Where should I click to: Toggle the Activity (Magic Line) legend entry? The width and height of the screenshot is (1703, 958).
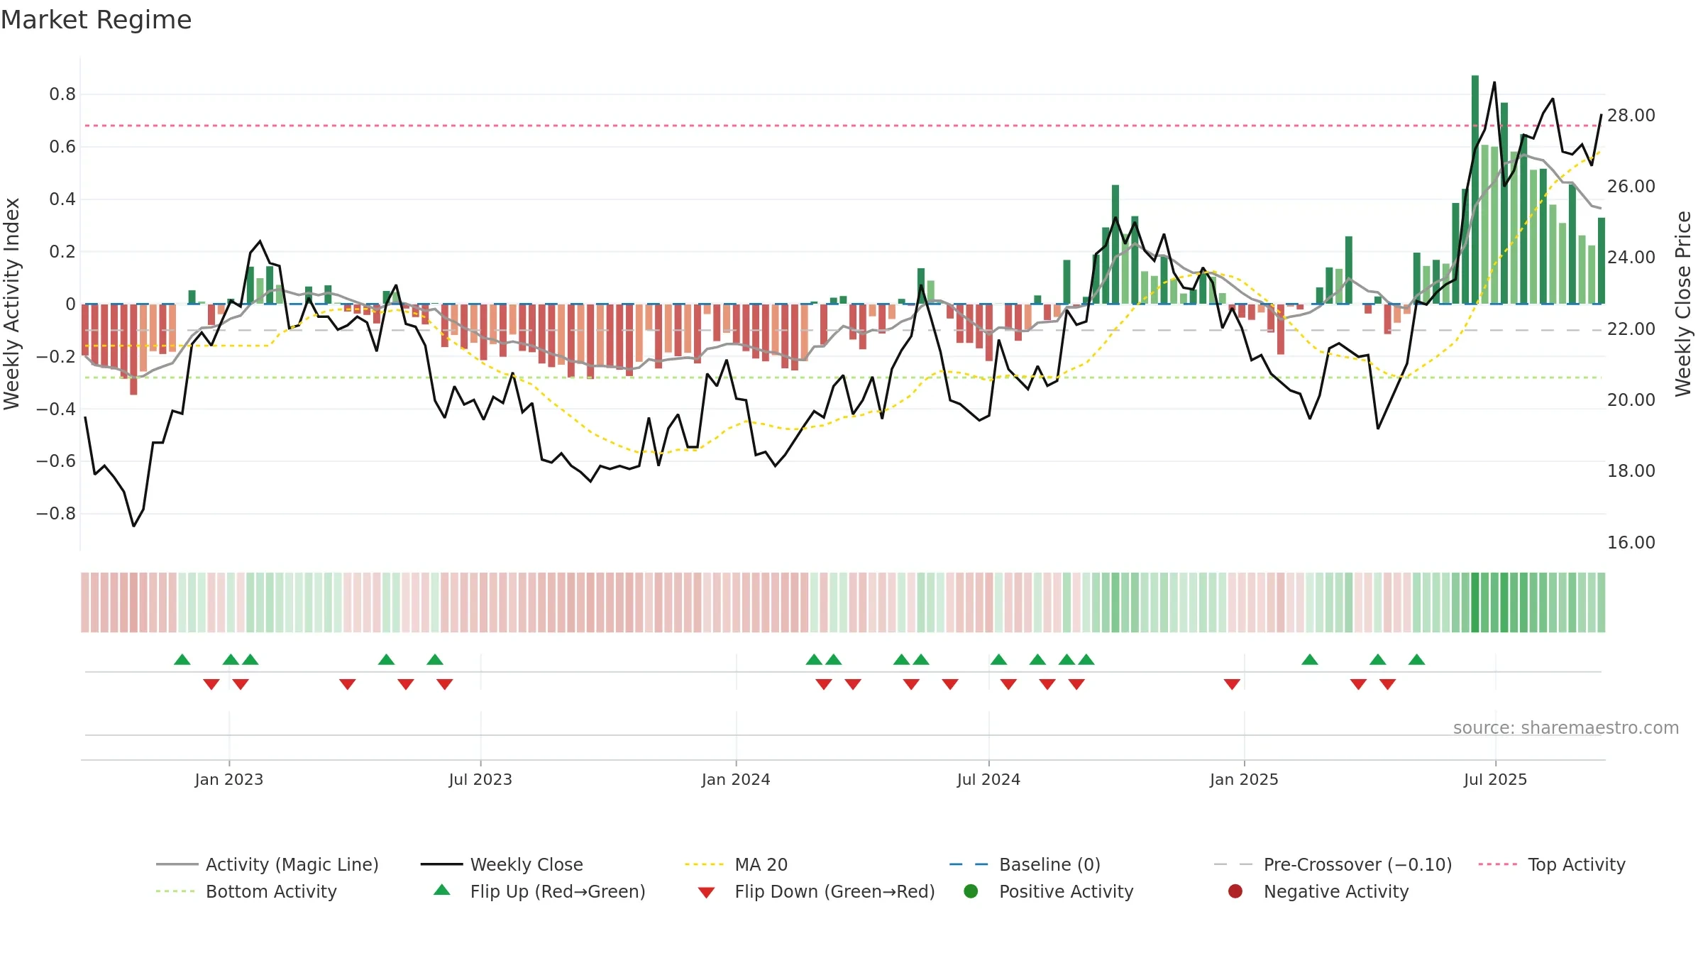(268, 864)
